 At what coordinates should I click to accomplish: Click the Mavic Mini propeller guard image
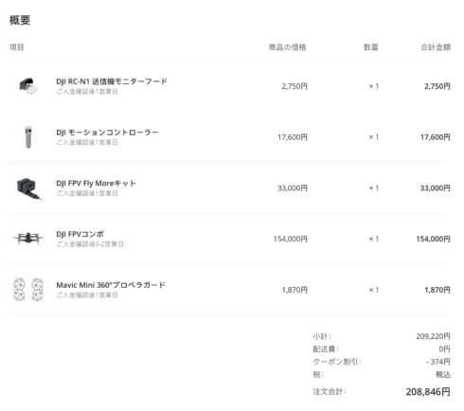[x=28, y=289]
